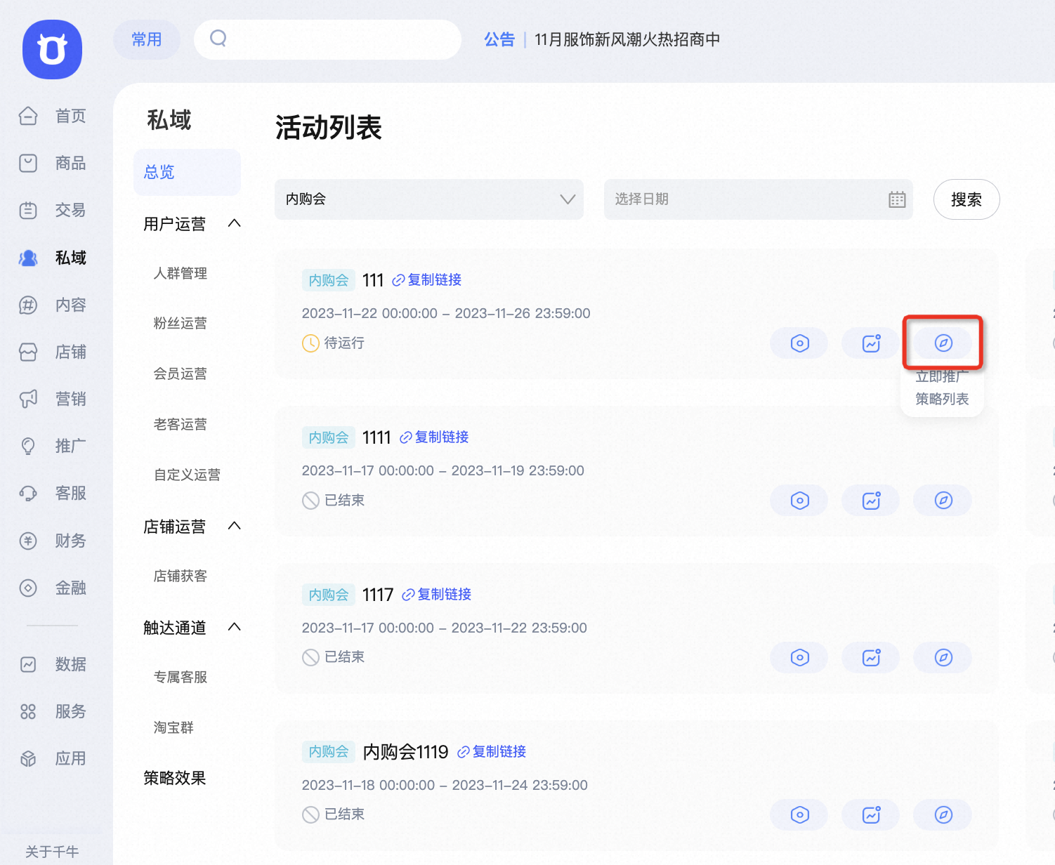The height and width of the screenshot is (865, 1055).
Task: Click the 选择日期 date field
Action: pyautogui.click(x=759, y=199)
